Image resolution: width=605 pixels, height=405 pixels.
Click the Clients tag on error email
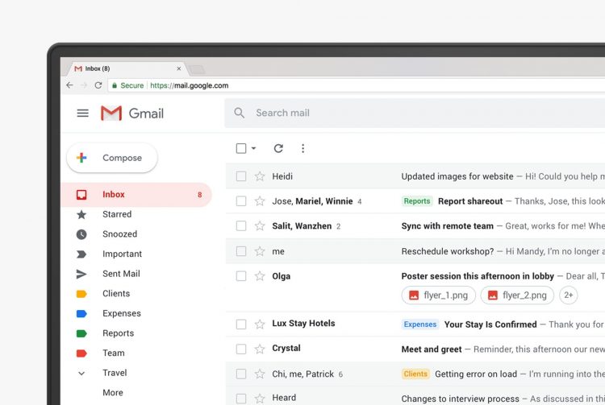point(415,374)
